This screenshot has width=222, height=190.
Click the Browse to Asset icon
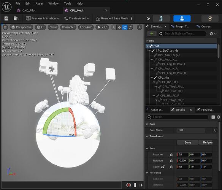point(16,18)
